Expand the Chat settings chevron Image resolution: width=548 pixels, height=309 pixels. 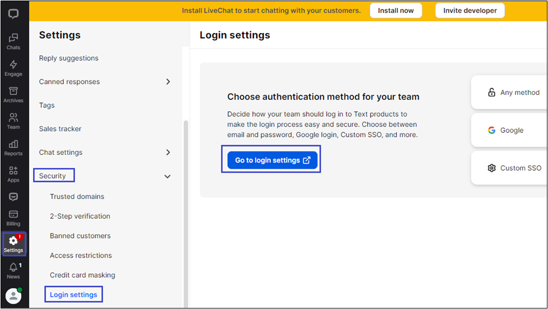click(168, 153)
